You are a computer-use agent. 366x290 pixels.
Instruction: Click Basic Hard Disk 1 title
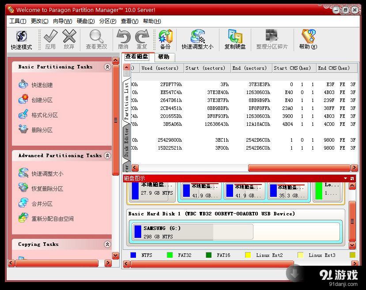(211, 214)
